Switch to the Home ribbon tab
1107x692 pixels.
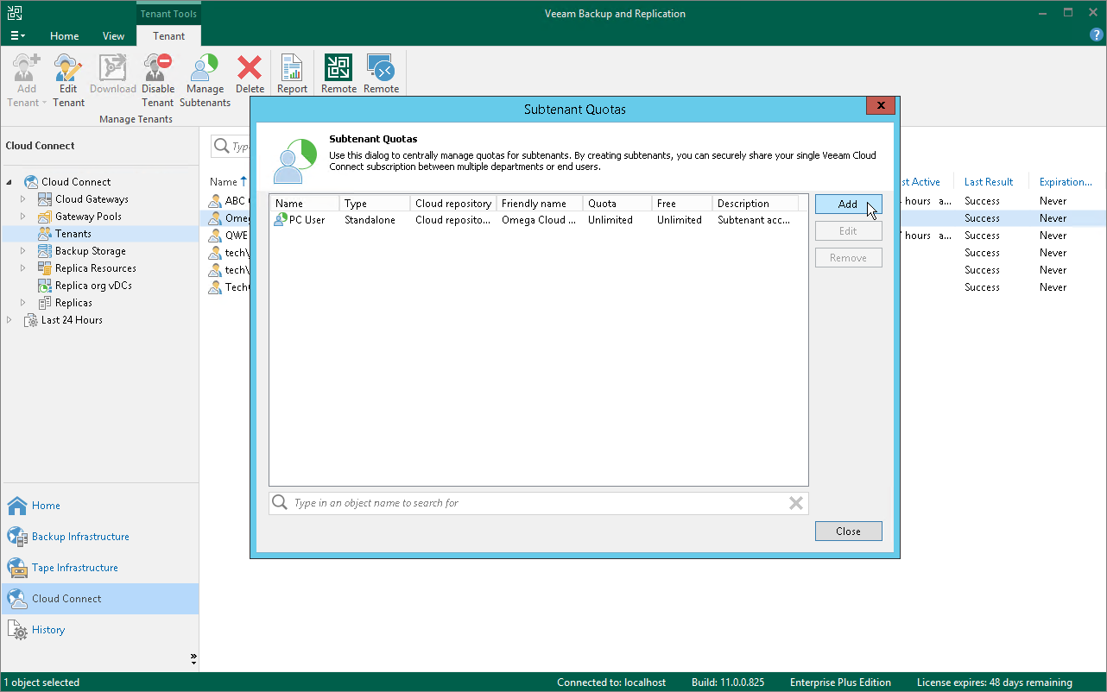pyautogui.click(x=65, y=36)
